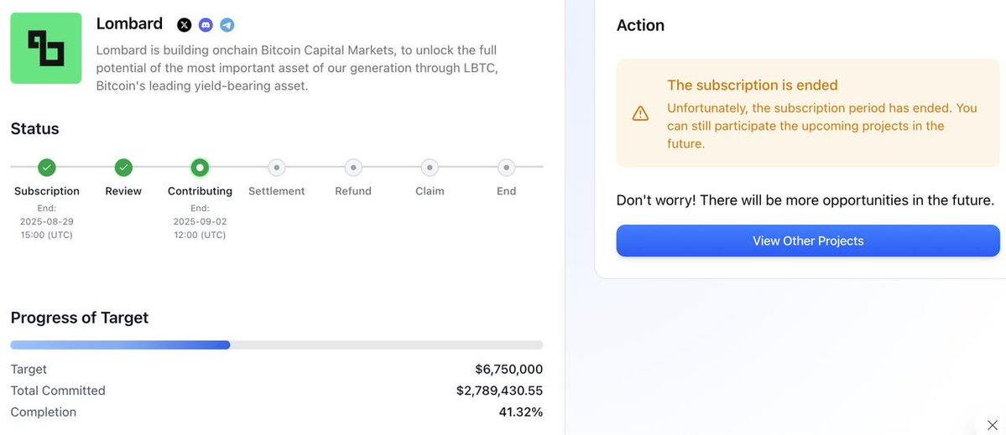Click the Target amount value
This screenshot has height=435, width=1006.
508,369
